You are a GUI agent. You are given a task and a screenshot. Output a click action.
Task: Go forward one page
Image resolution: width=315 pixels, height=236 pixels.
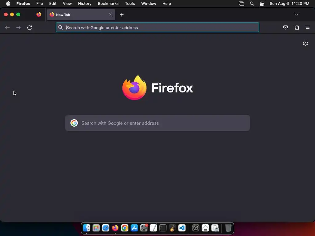pos(18,27)
